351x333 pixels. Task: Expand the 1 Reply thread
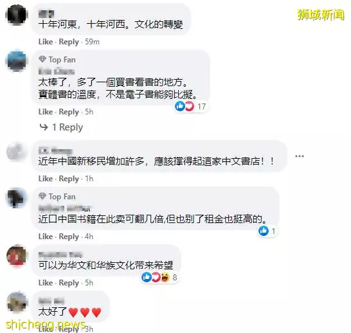coord(67,127)
